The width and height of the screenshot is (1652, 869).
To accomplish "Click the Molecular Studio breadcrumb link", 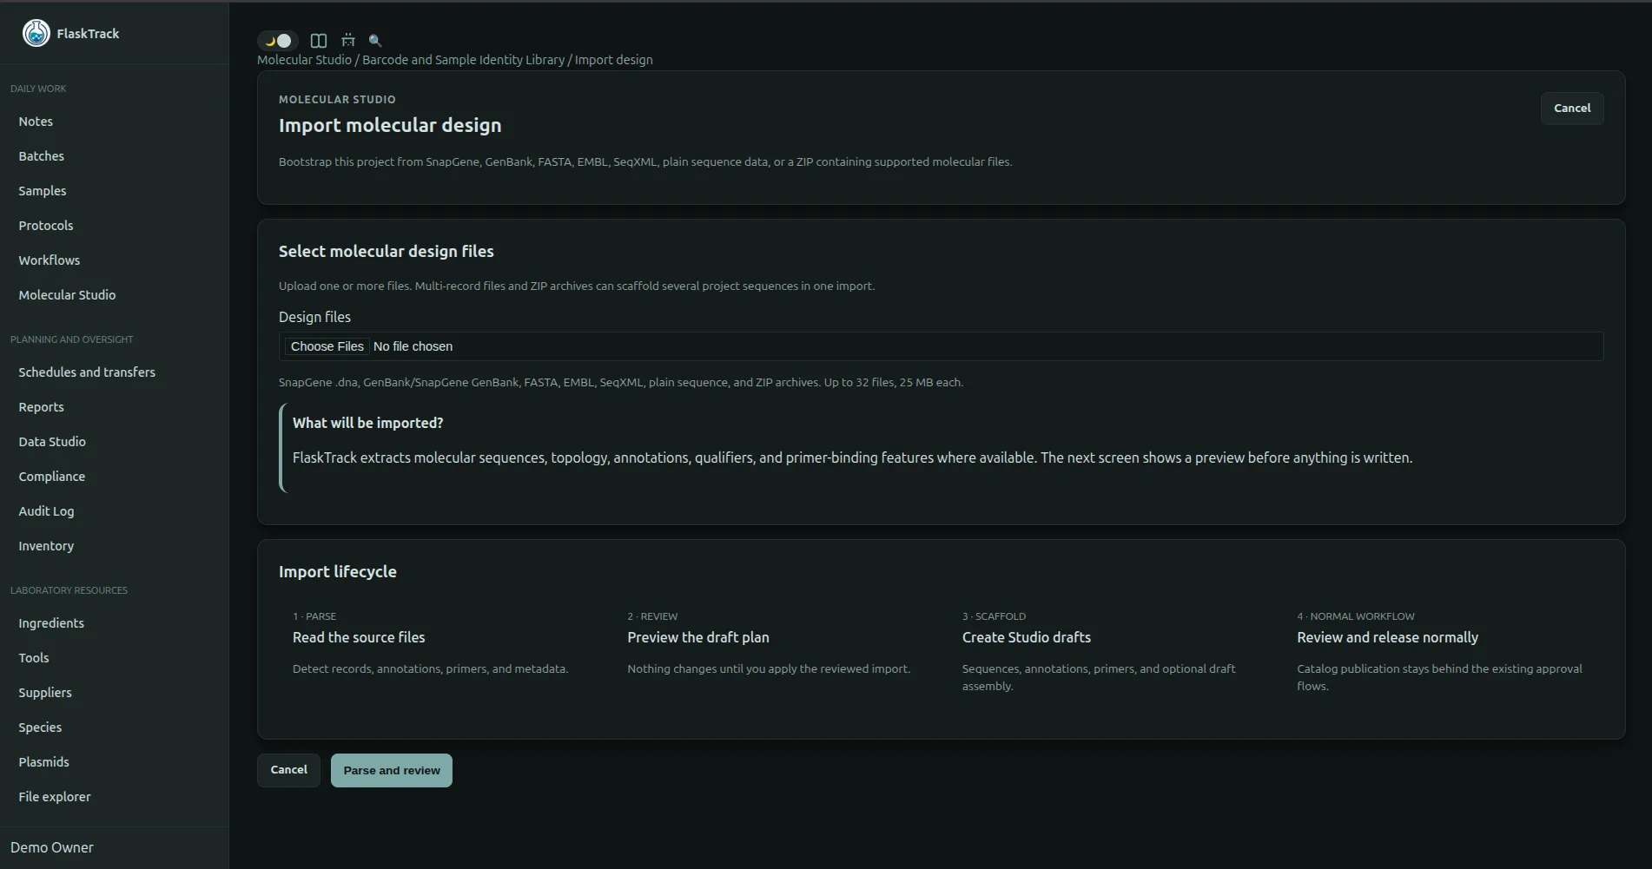I will [x=304, y=60].
